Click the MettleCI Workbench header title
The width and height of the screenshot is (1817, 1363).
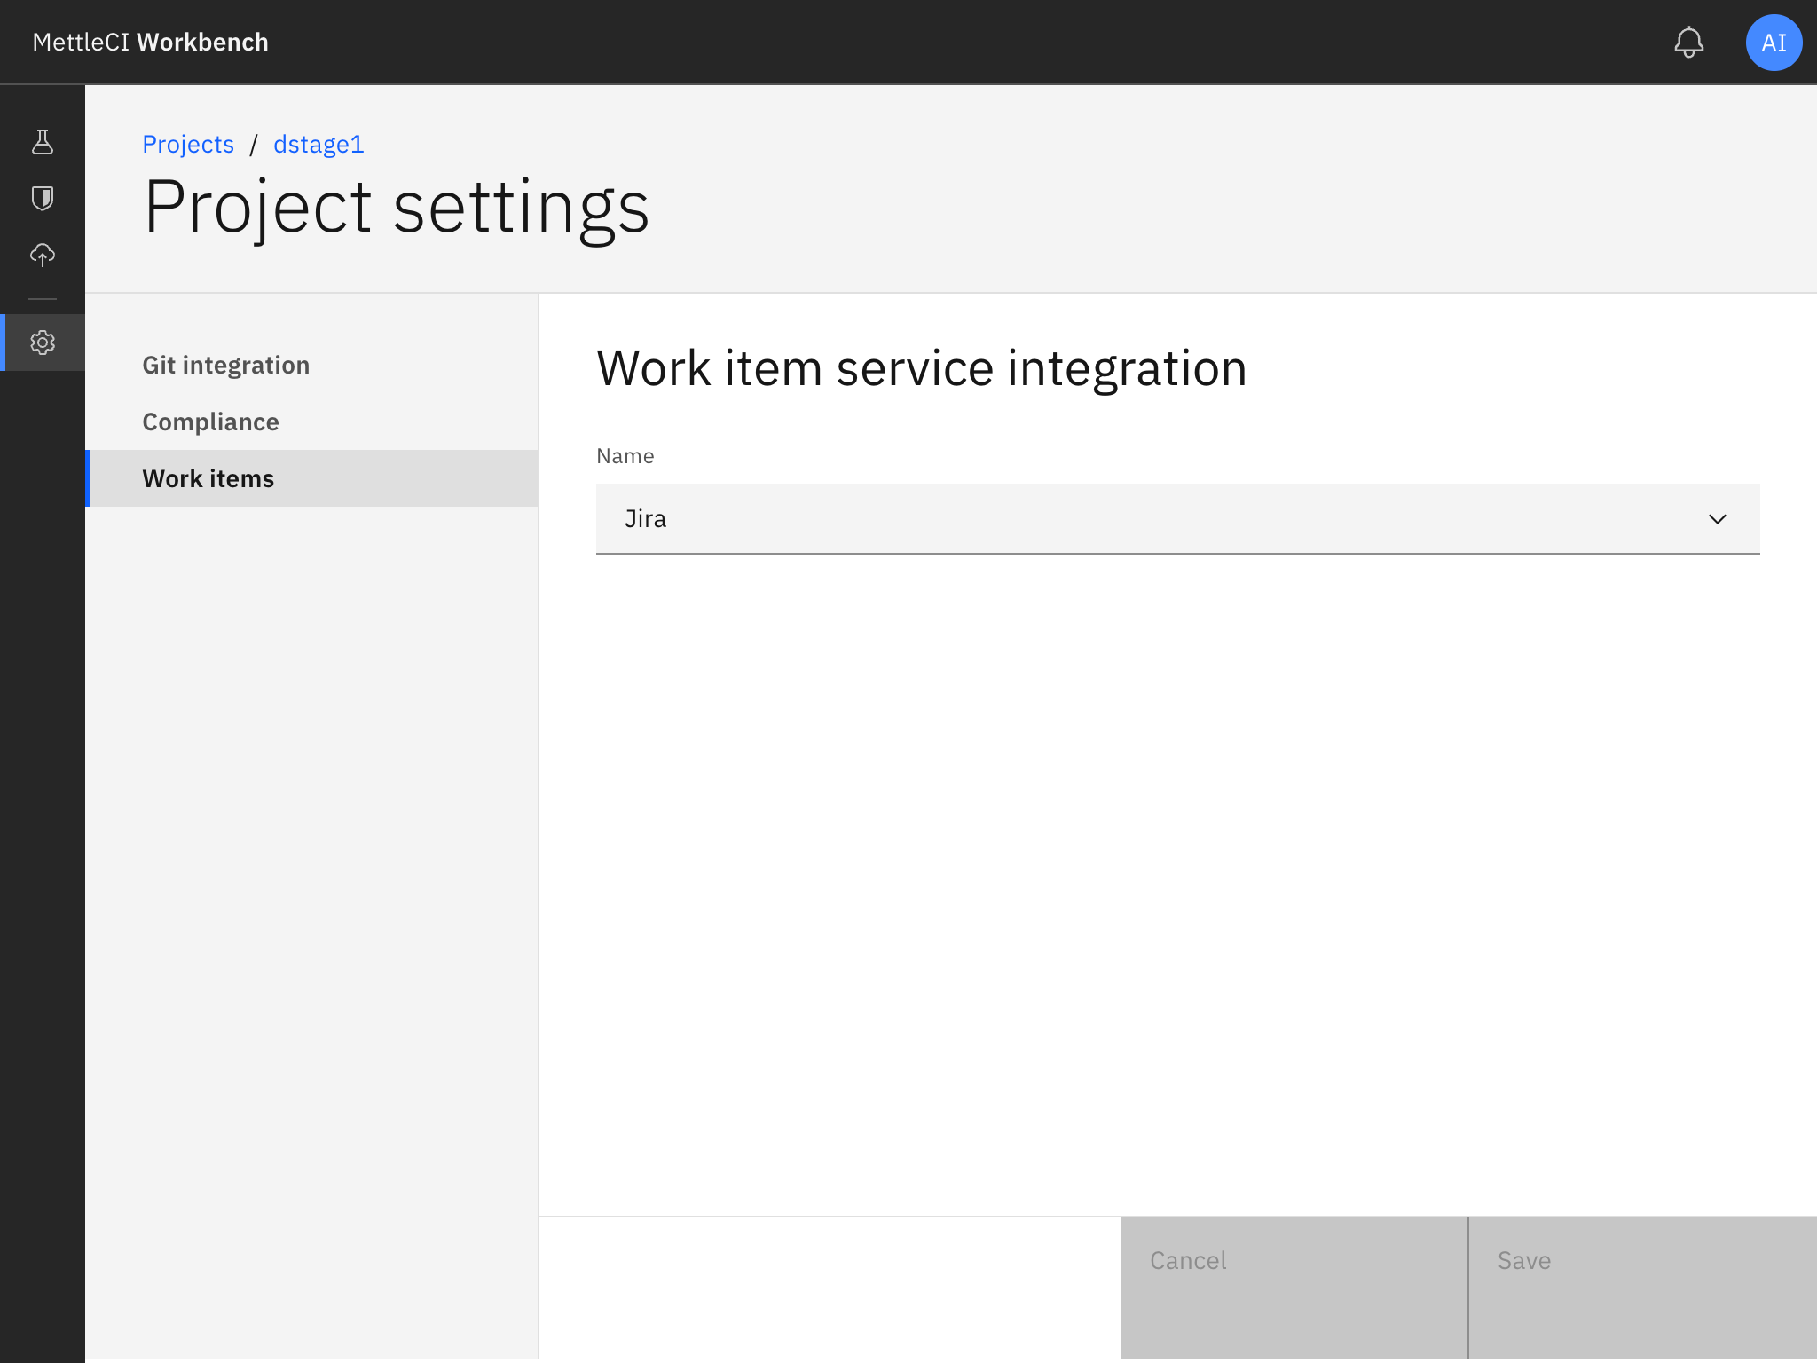(x=149, y=42)
